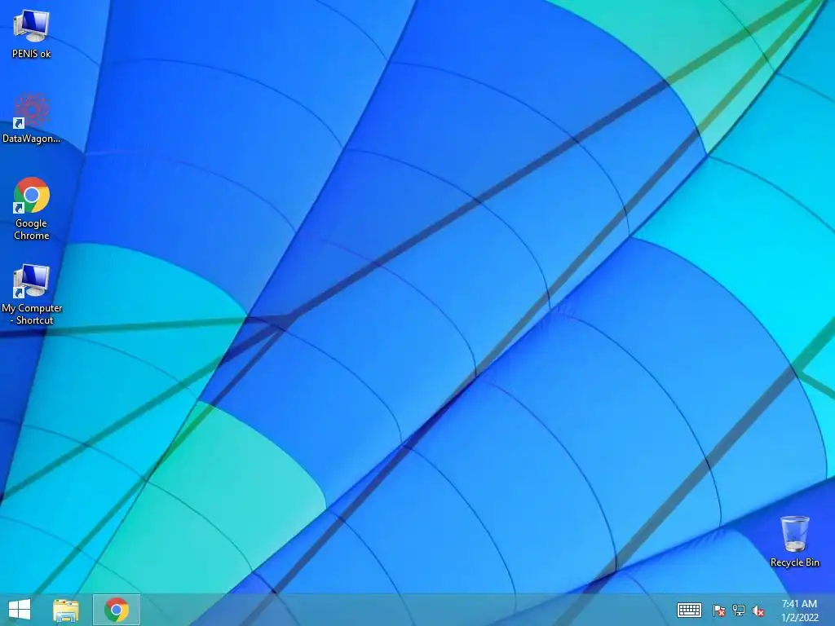
Task: Select the top-left computer desktop icon
Action: tap(32, 34)
